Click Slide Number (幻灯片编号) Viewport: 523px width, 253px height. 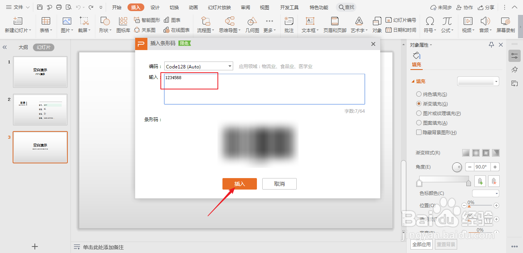pyautogui.click(x=400, y=20)
